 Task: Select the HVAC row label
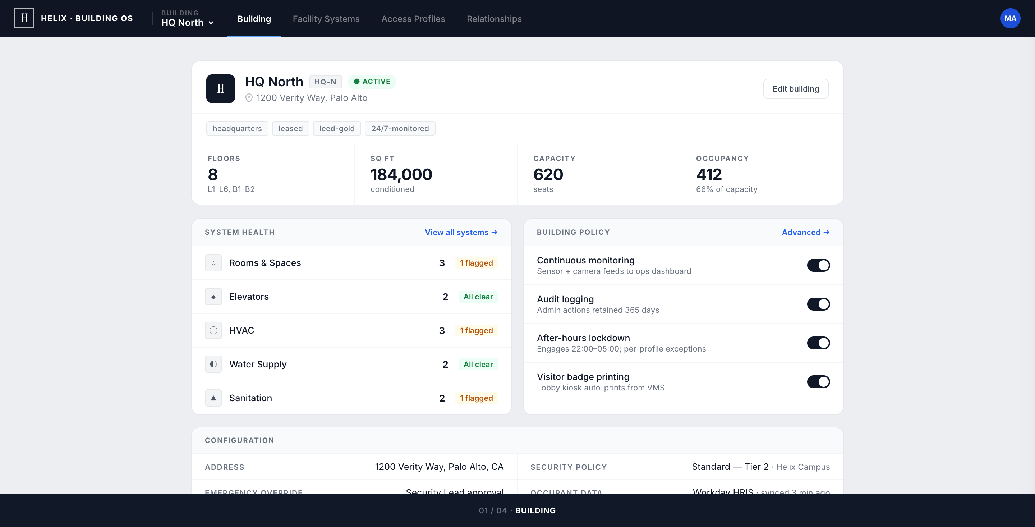pyautogui.click(x=241, y=330)
